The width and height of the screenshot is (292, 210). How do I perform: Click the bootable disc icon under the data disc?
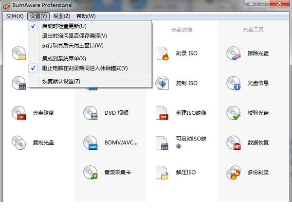[x=19, y=83]
